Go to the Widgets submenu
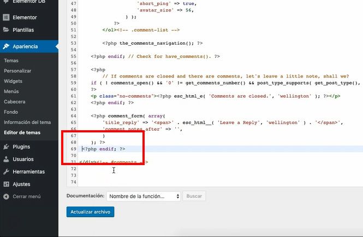The width and height of the screenshot is (363, 237). click(x=13, y=81)
